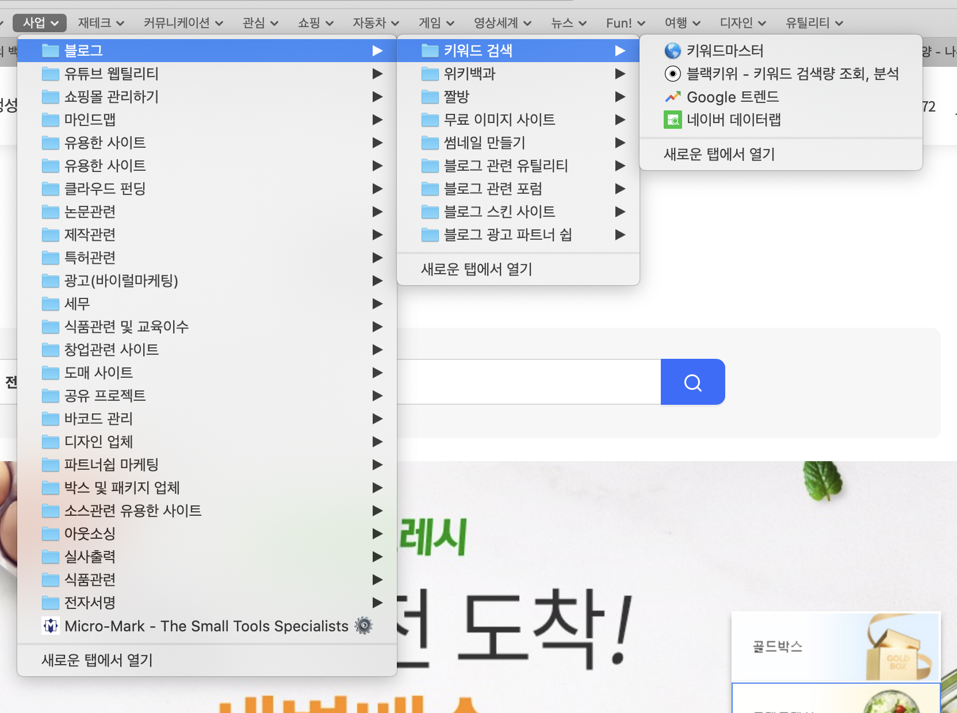This screenshot has width=957, height=713.
Task: Open the 제작관련 folder
Action: click(207, 235)
